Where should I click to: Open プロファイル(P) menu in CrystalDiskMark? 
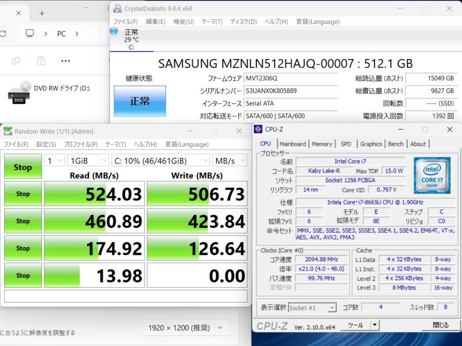coord(81,144)
